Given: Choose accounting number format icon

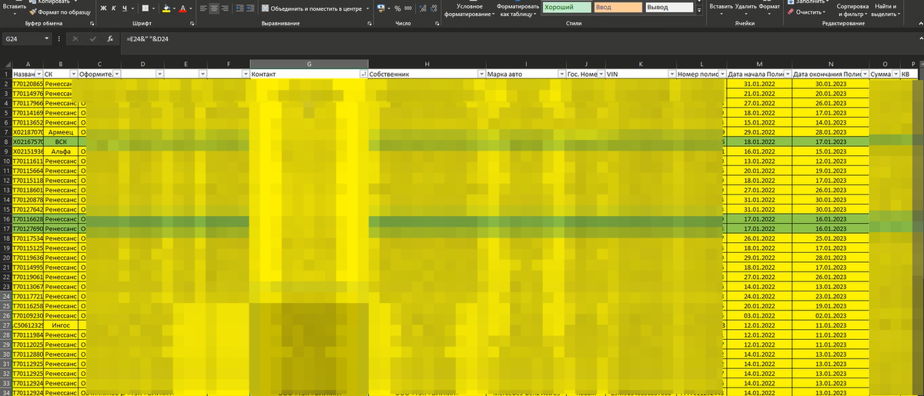Looking at the screenshot, I should click(x=381, y=8).
